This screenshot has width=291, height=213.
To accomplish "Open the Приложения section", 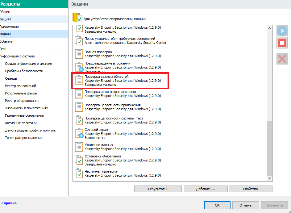I will point(34,27).
